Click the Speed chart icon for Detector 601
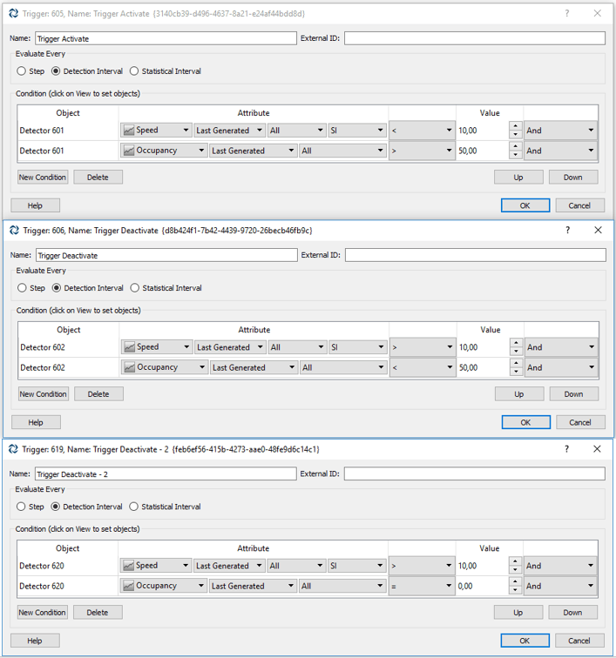616x658 pixels. pyautogui.click(x=129, y=131)
